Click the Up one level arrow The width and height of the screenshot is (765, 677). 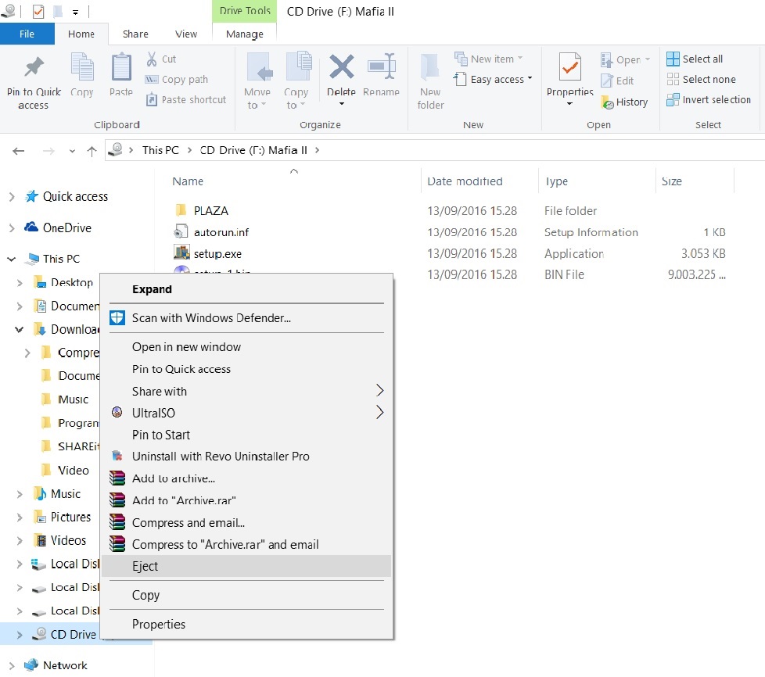[92, 151]
